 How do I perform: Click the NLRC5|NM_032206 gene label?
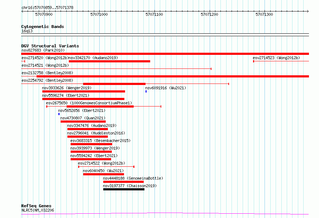[38, 210]
